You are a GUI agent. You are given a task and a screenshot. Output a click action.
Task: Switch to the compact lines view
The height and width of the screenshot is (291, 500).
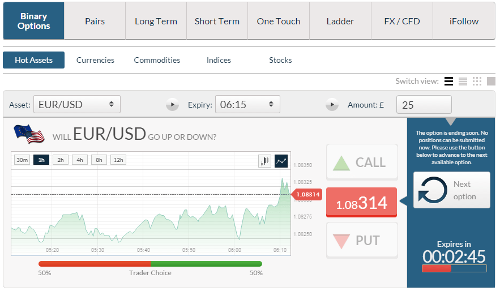coord(463,81)
